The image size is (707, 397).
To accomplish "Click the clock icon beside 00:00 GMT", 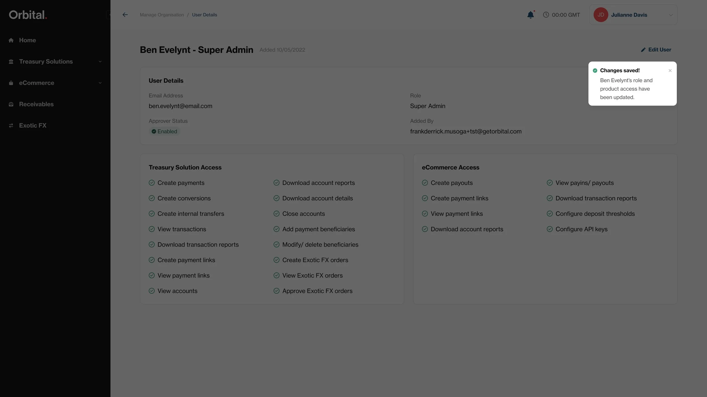I will click(546, 15).
